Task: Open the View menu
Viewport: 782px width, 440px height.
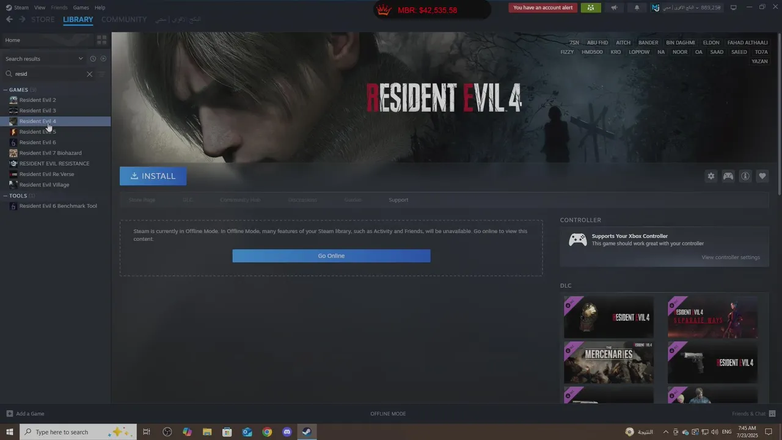Action: [x=40, y=7]
